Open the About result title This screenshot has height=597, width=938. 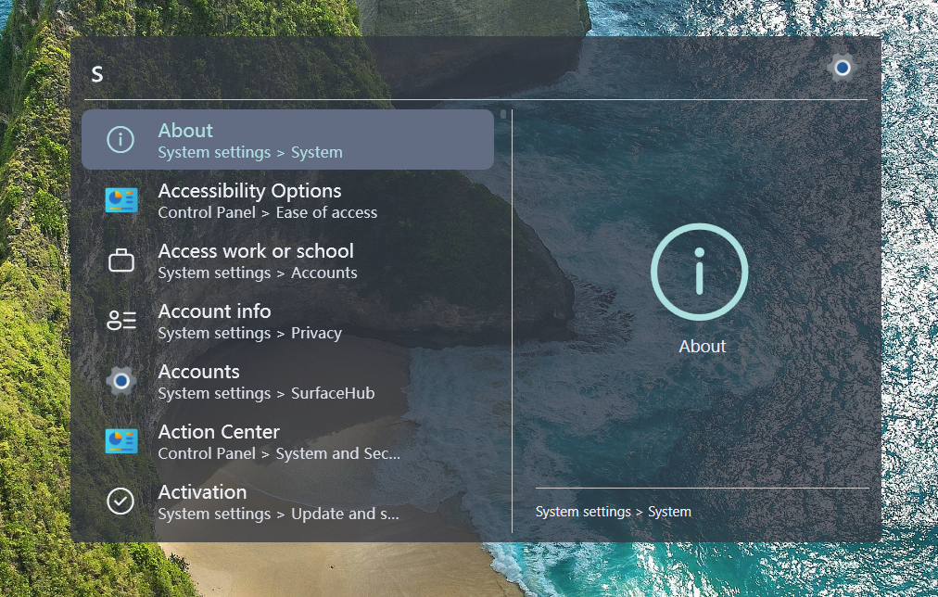185,130
